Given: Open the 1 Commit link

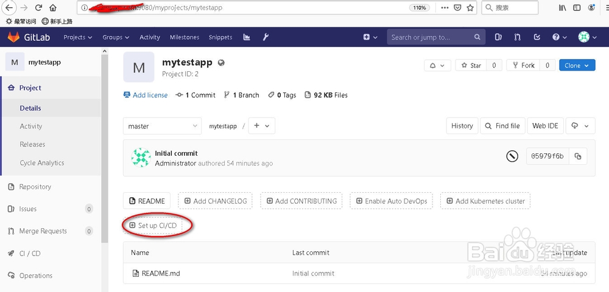Looking at the screenshot, I should [x=195, y=95].
